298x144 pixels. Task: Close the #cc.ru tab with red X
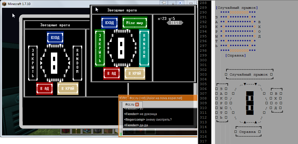[137, 104]
